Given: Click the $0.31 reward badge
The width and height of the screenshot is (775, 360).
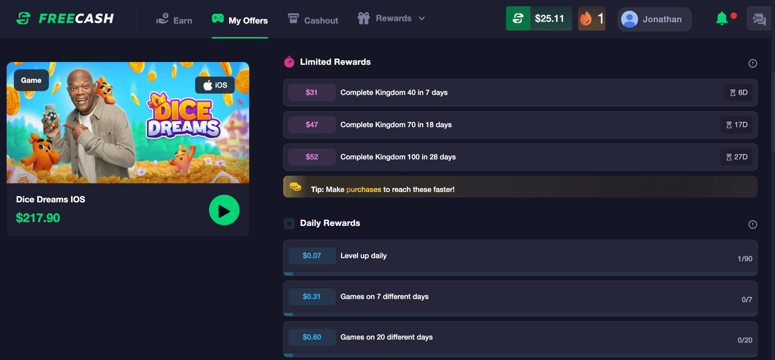Looking at the screenshot, I should coord(311,296).
